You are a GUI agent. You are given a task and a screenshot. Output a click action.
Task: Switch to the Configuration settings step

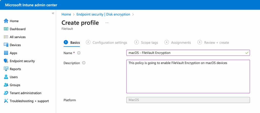pos(109,42)
